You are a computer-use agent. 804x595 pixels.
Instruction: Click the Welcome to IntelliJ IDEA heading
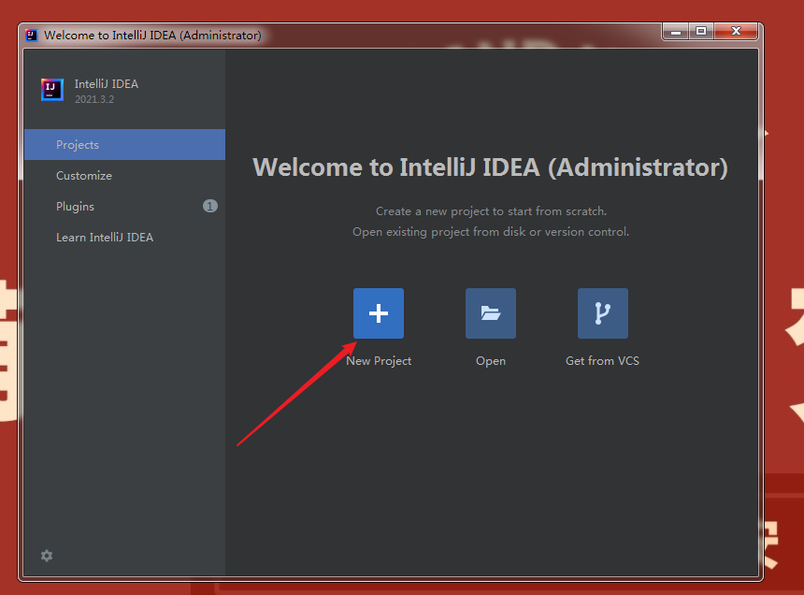click(x=490, y=167)
